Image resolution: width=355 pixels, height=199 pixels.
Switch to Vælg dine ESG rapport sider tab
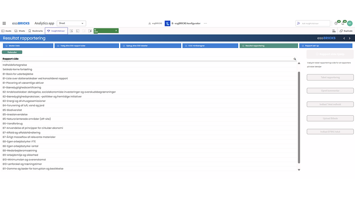[87, 46]
